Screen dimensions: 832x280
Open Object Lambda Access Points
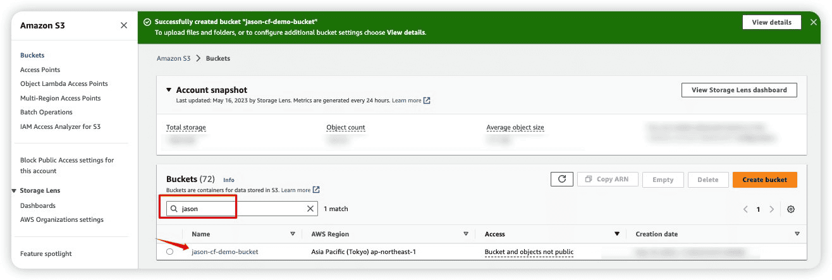tap(64, 83)
